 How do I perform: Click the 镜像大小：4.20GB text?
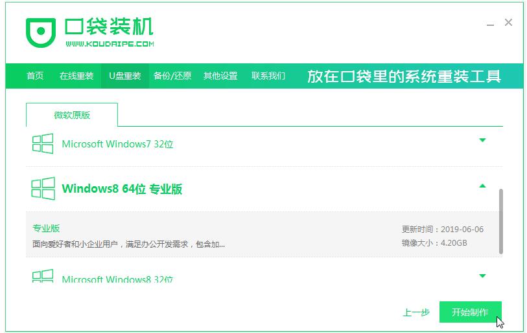[x=434, y=242]
